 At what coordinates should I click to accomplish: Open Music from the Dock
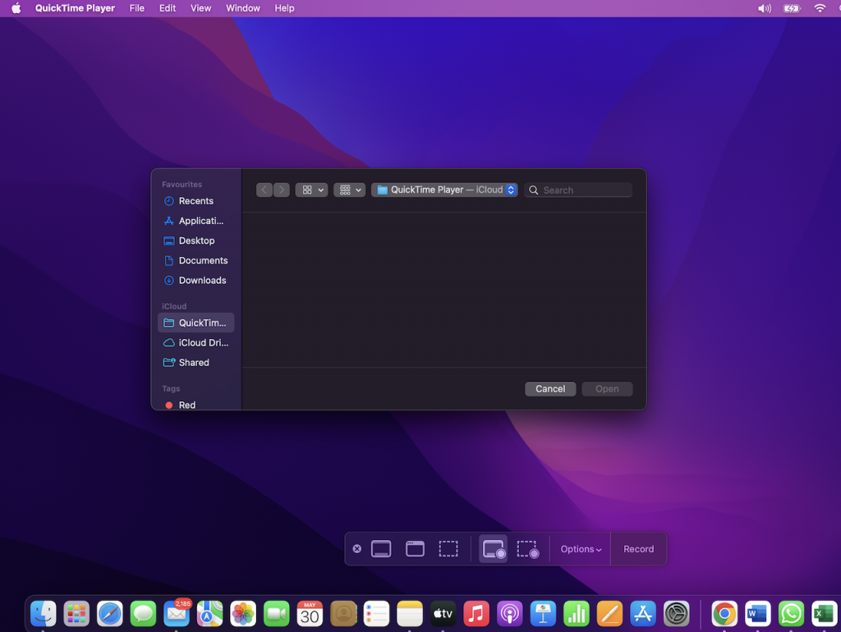pos(476,613)
